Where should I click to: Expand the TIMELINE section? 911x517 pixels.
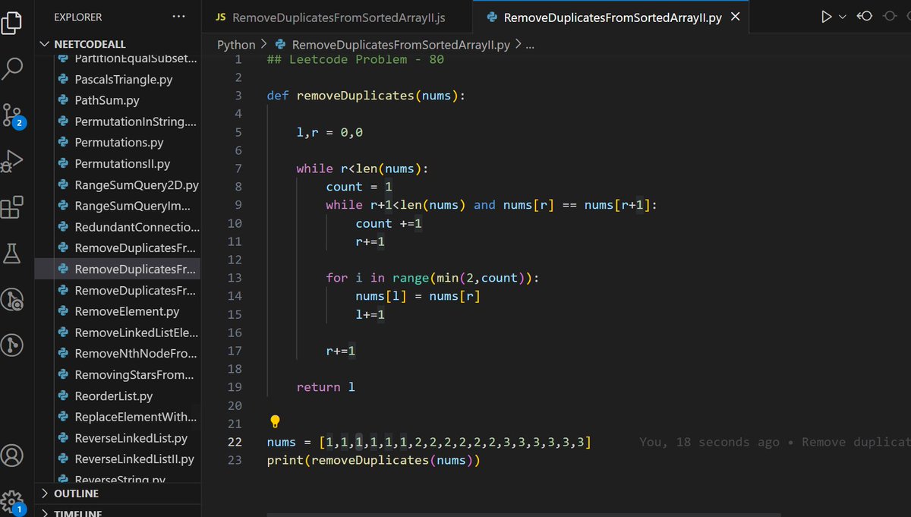(x=118, y=513)
